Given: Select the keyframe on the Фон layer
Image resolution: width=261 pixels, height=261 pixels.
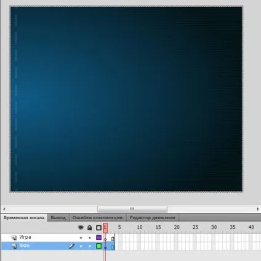Looking at the screenshot, I should [x=105, y=247].
